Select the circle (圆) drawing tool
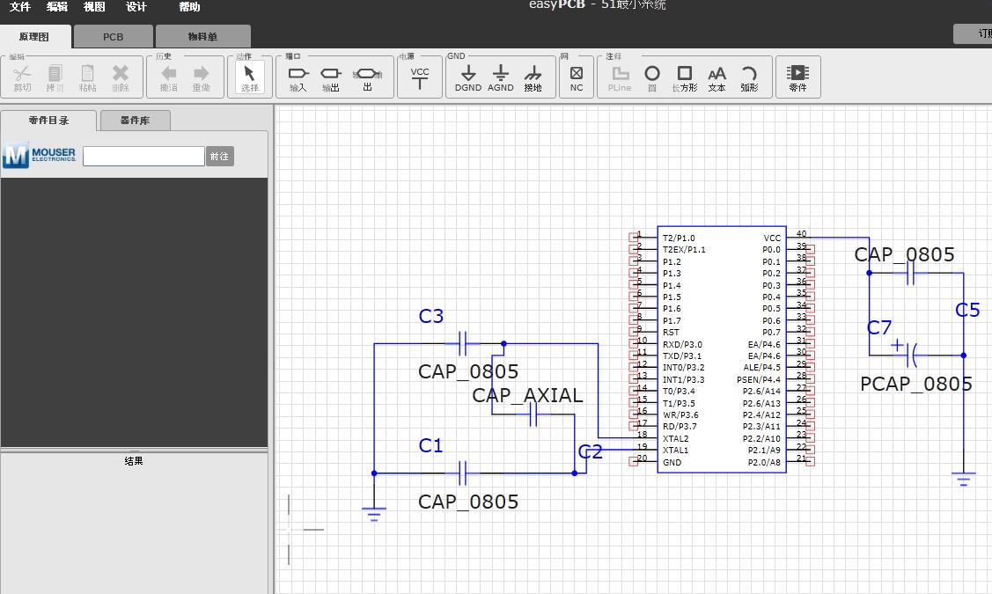Image resolution: width=992 pixels, height=594 pixels. [652, 77]
